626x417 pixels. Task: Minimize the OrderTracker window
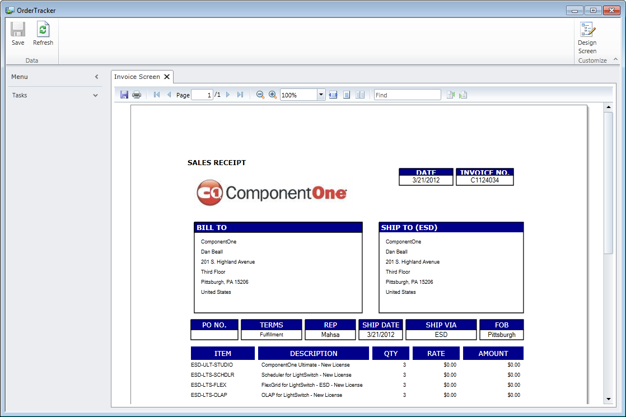point(575,11)
